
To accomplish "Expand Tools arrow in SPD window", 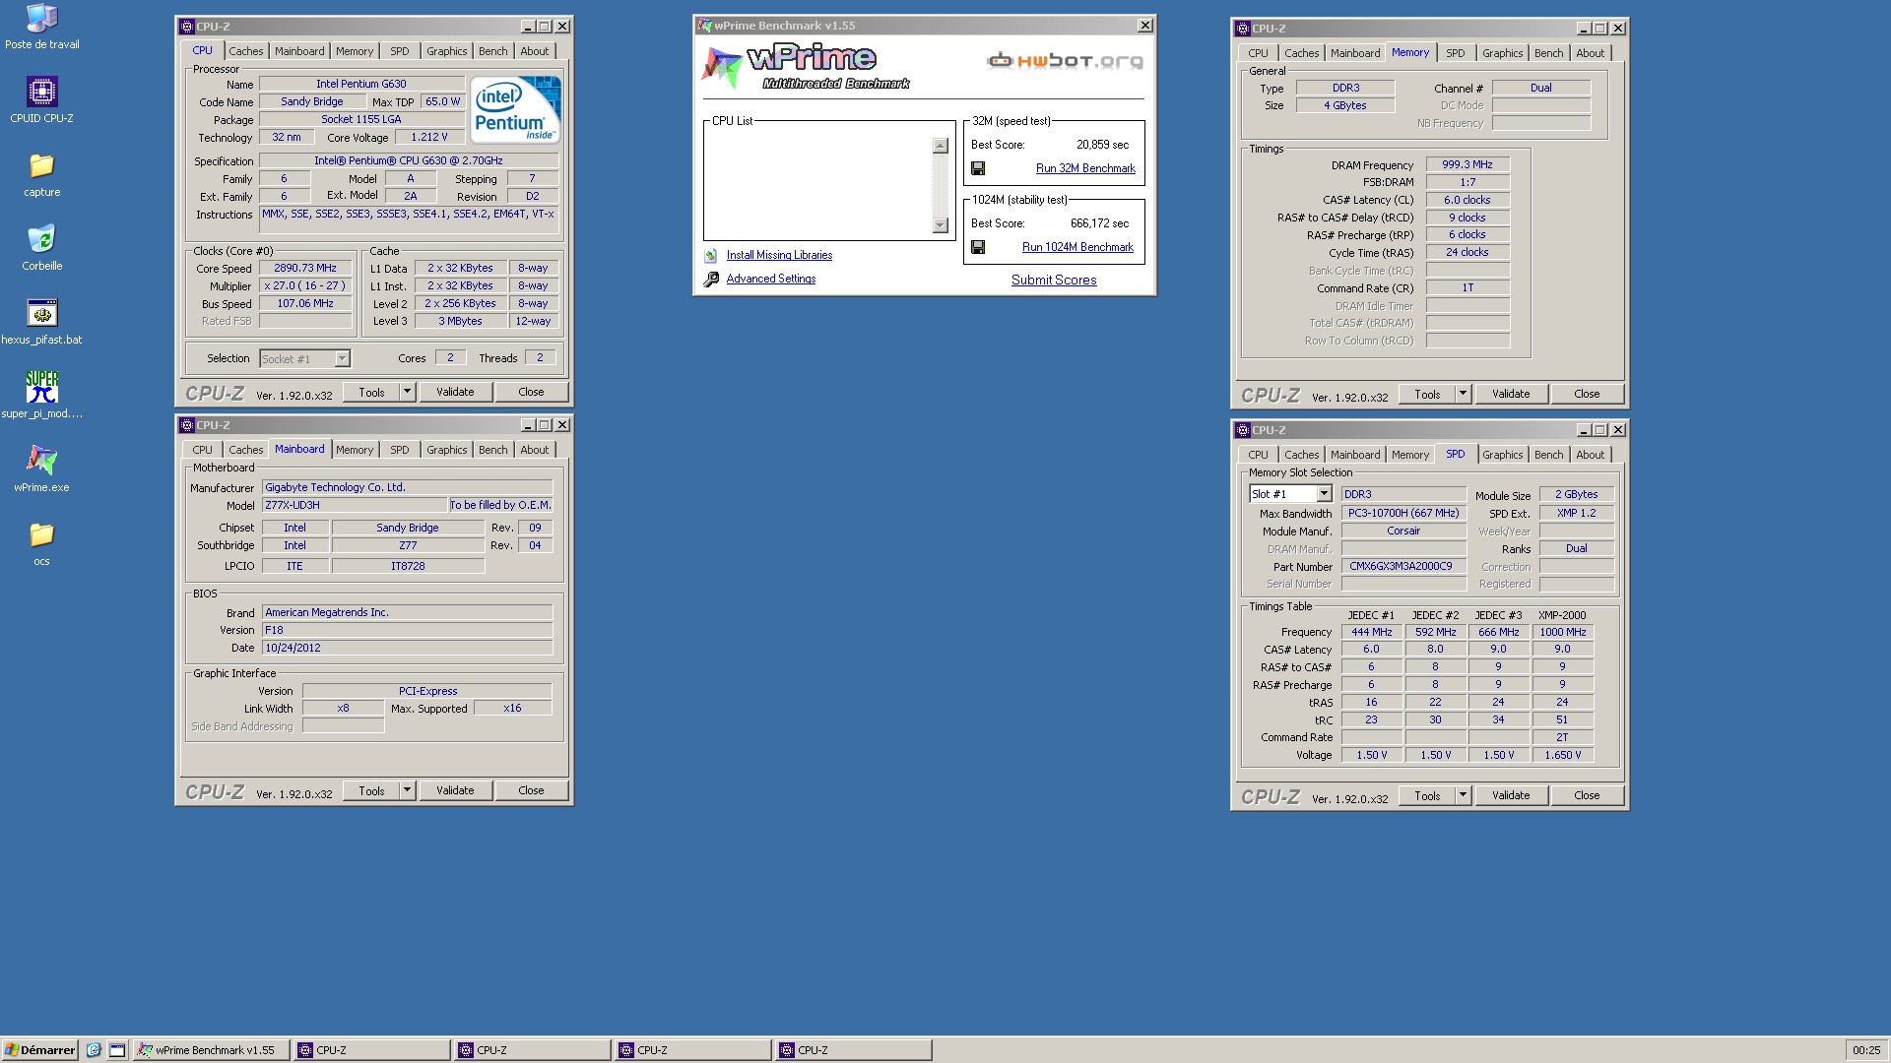I will 1463,795.
